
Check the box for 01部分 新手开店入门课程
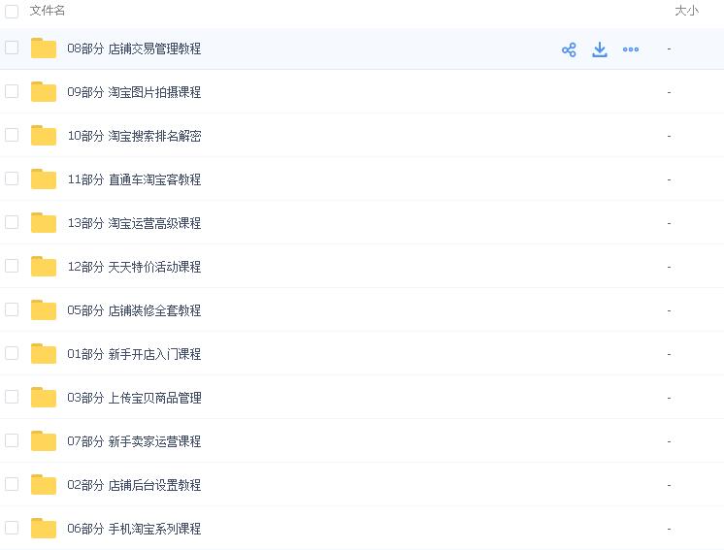tap(12, 353)
